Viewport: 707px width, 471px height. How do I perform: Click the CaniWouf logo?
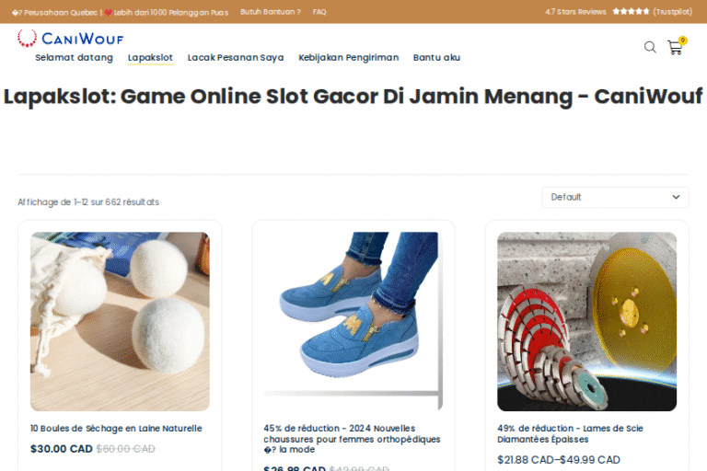[70, 39]
